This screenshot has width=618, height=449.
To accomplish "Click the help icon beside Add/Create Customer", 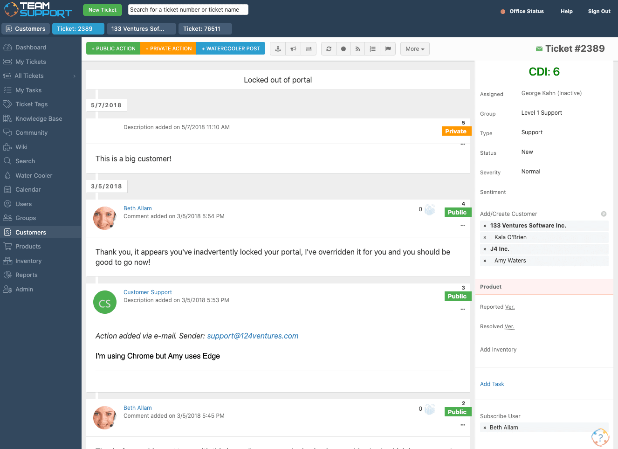I will pyautogui.click(x=604, y=214).
